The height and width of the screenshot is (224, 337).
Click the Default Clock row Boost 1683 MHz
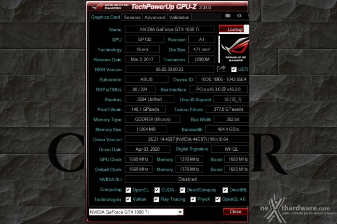tap(237, 169)
